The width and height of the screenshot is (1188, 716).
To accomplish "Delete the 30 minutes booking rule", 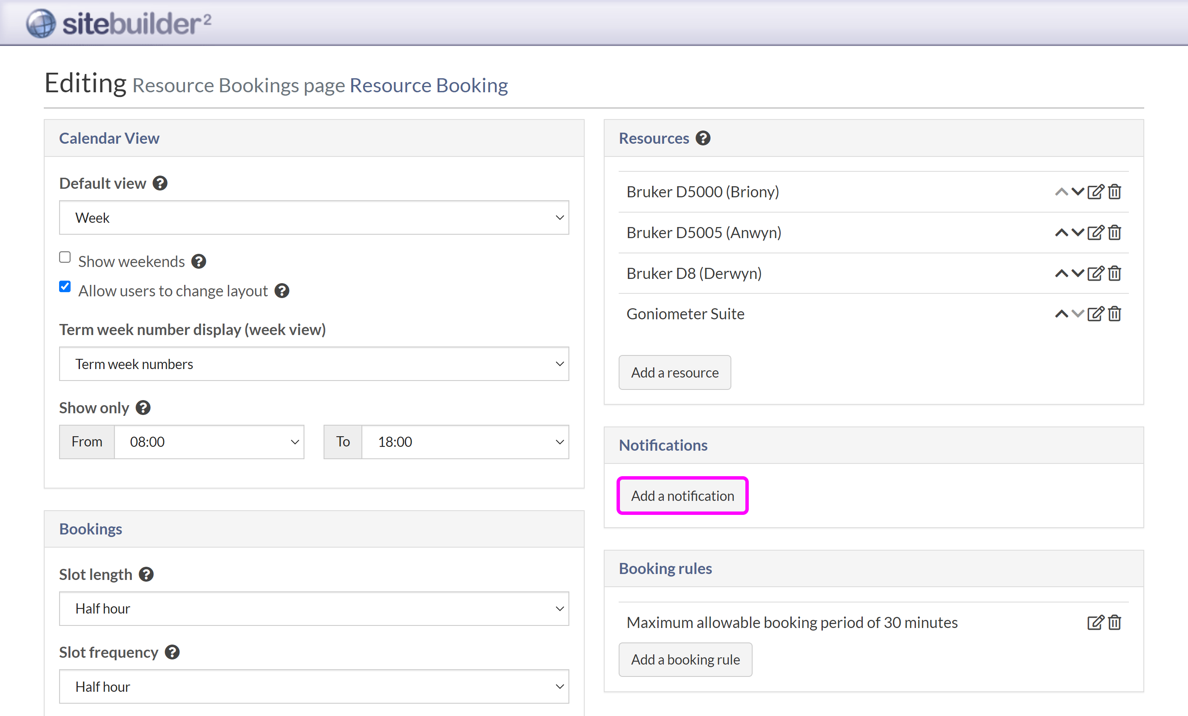I will tap(1114, 622).
